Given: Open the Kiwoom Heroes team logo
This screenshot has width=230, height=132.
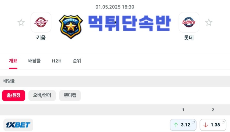Looking at the screenshot, I should (41, 22).
